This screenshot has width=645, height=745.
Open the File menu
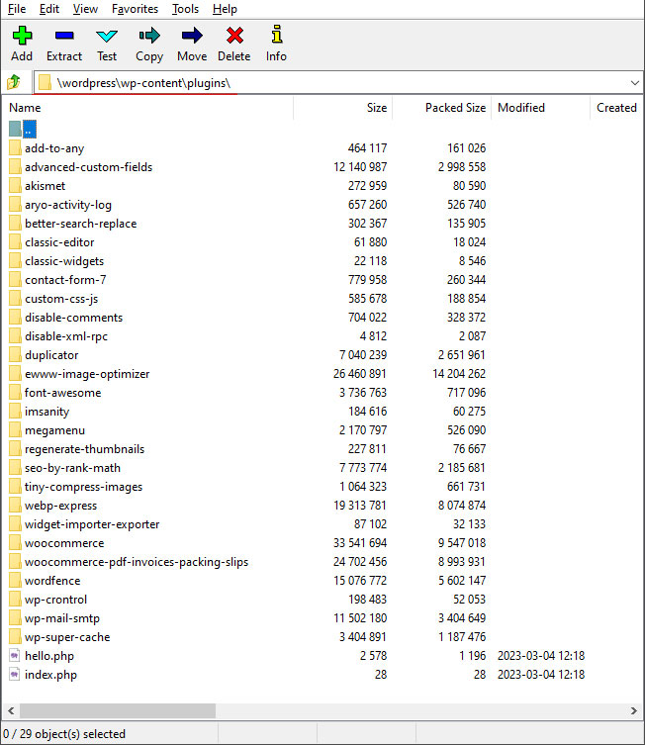[x=17, y=9]
